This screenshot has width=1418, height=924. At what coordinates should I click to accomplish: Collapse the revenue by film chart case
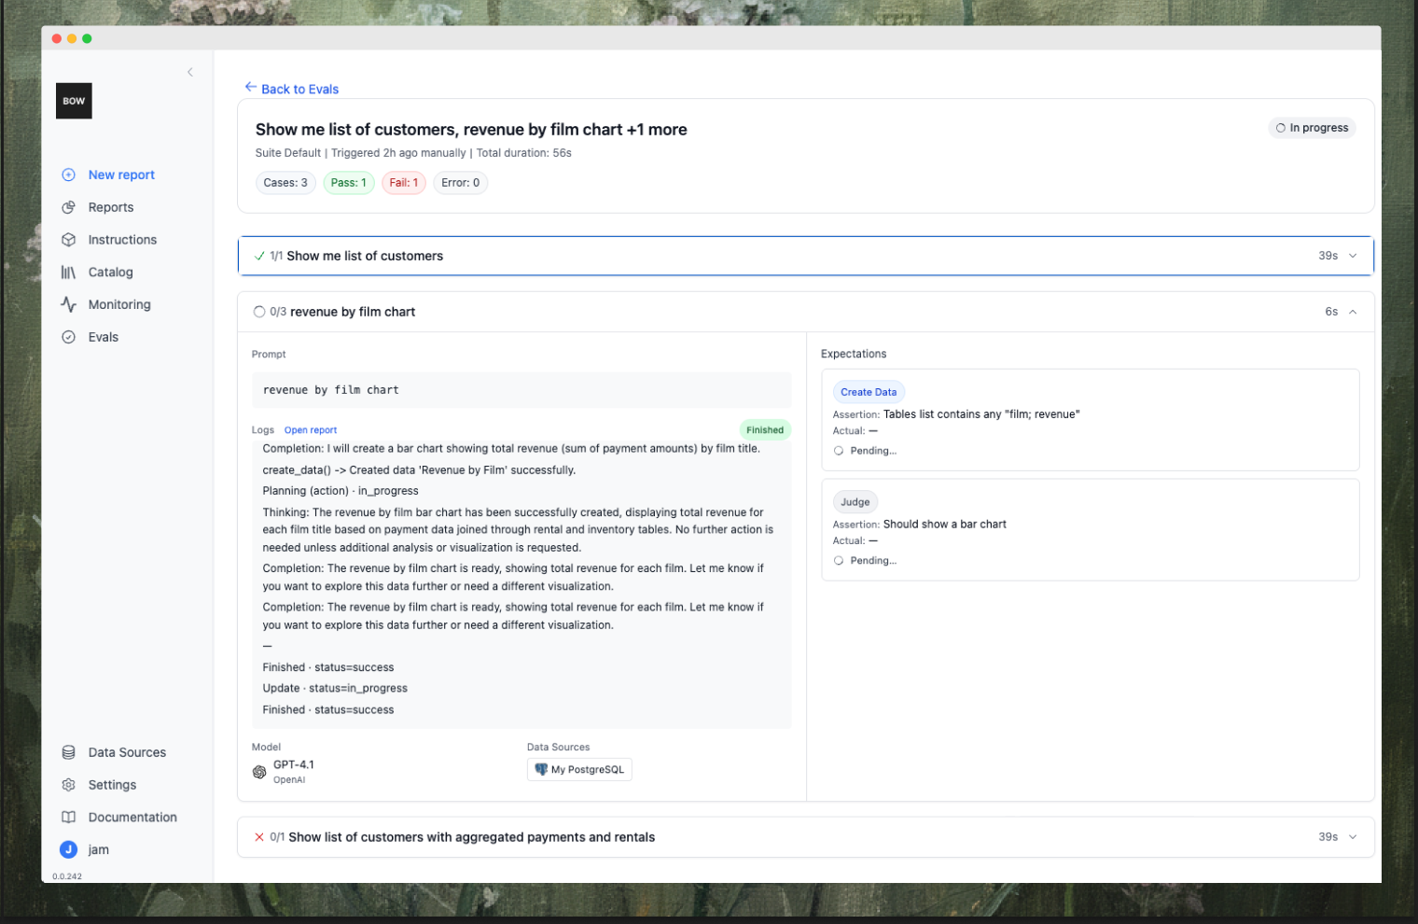[x=1353, y=312]
